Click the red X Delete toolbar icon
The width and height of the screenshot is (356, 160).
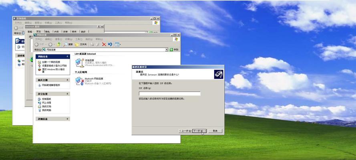(104, 44)
